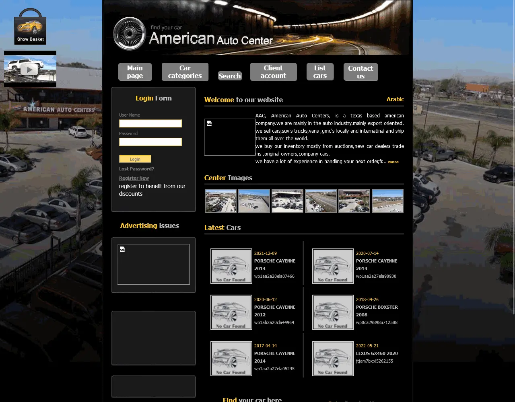
Task: Click date 2022-05-21 text
Action: (367, 346)
